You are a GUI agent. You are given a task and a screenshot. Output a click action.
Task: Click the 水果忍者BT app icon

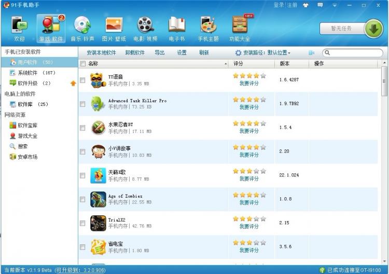click(x=98, y=128)
